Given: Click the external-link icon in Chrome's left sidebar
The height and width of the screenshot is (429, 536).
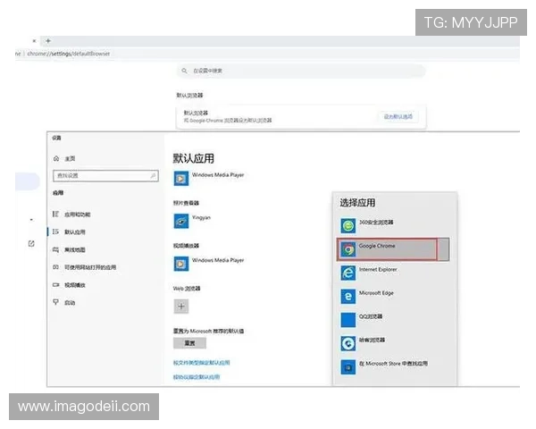Looking at the screenshot, I should pyautogui.click(x=31, y=244).
